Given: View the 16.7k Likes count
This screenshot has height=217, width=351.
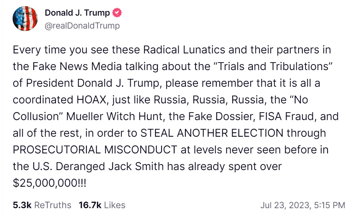Looking at the screenshot, I should click(90, 205).
